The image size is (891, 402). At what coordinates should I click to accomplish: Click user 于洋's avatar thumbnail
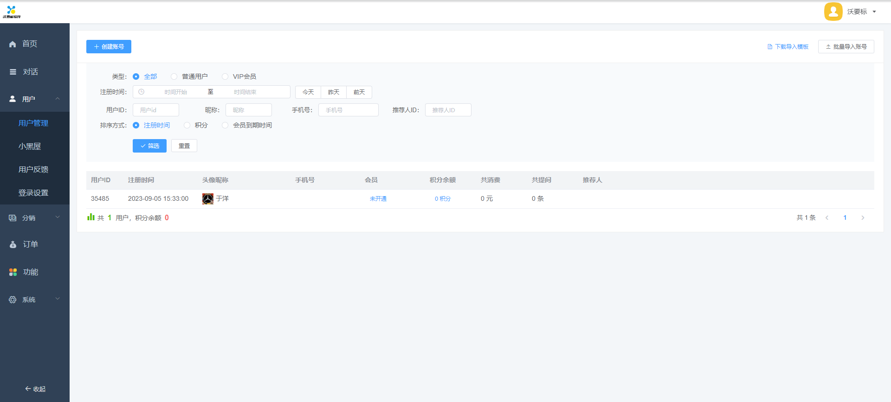pyautogui.click(x=208, y=199)
